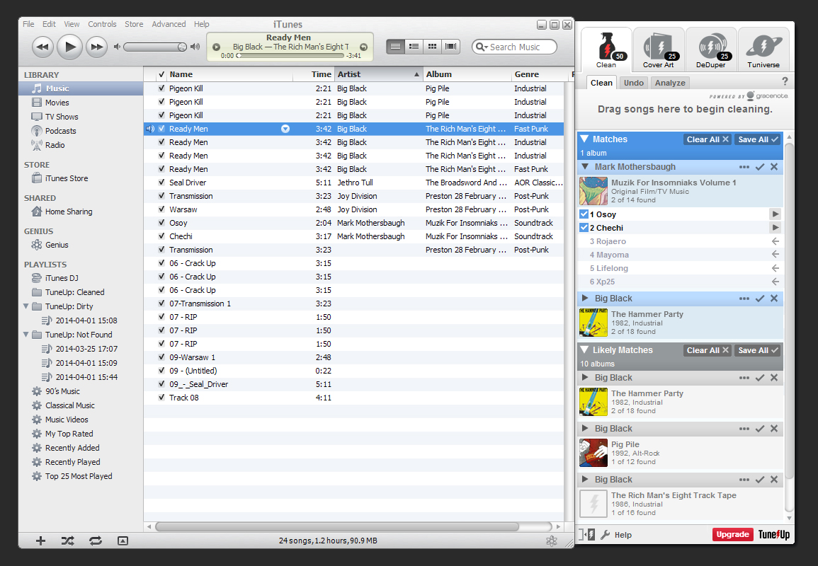Viewport: 818px width, 566px height.
Task: Skip to the next track
Action: tap(96, 47)
